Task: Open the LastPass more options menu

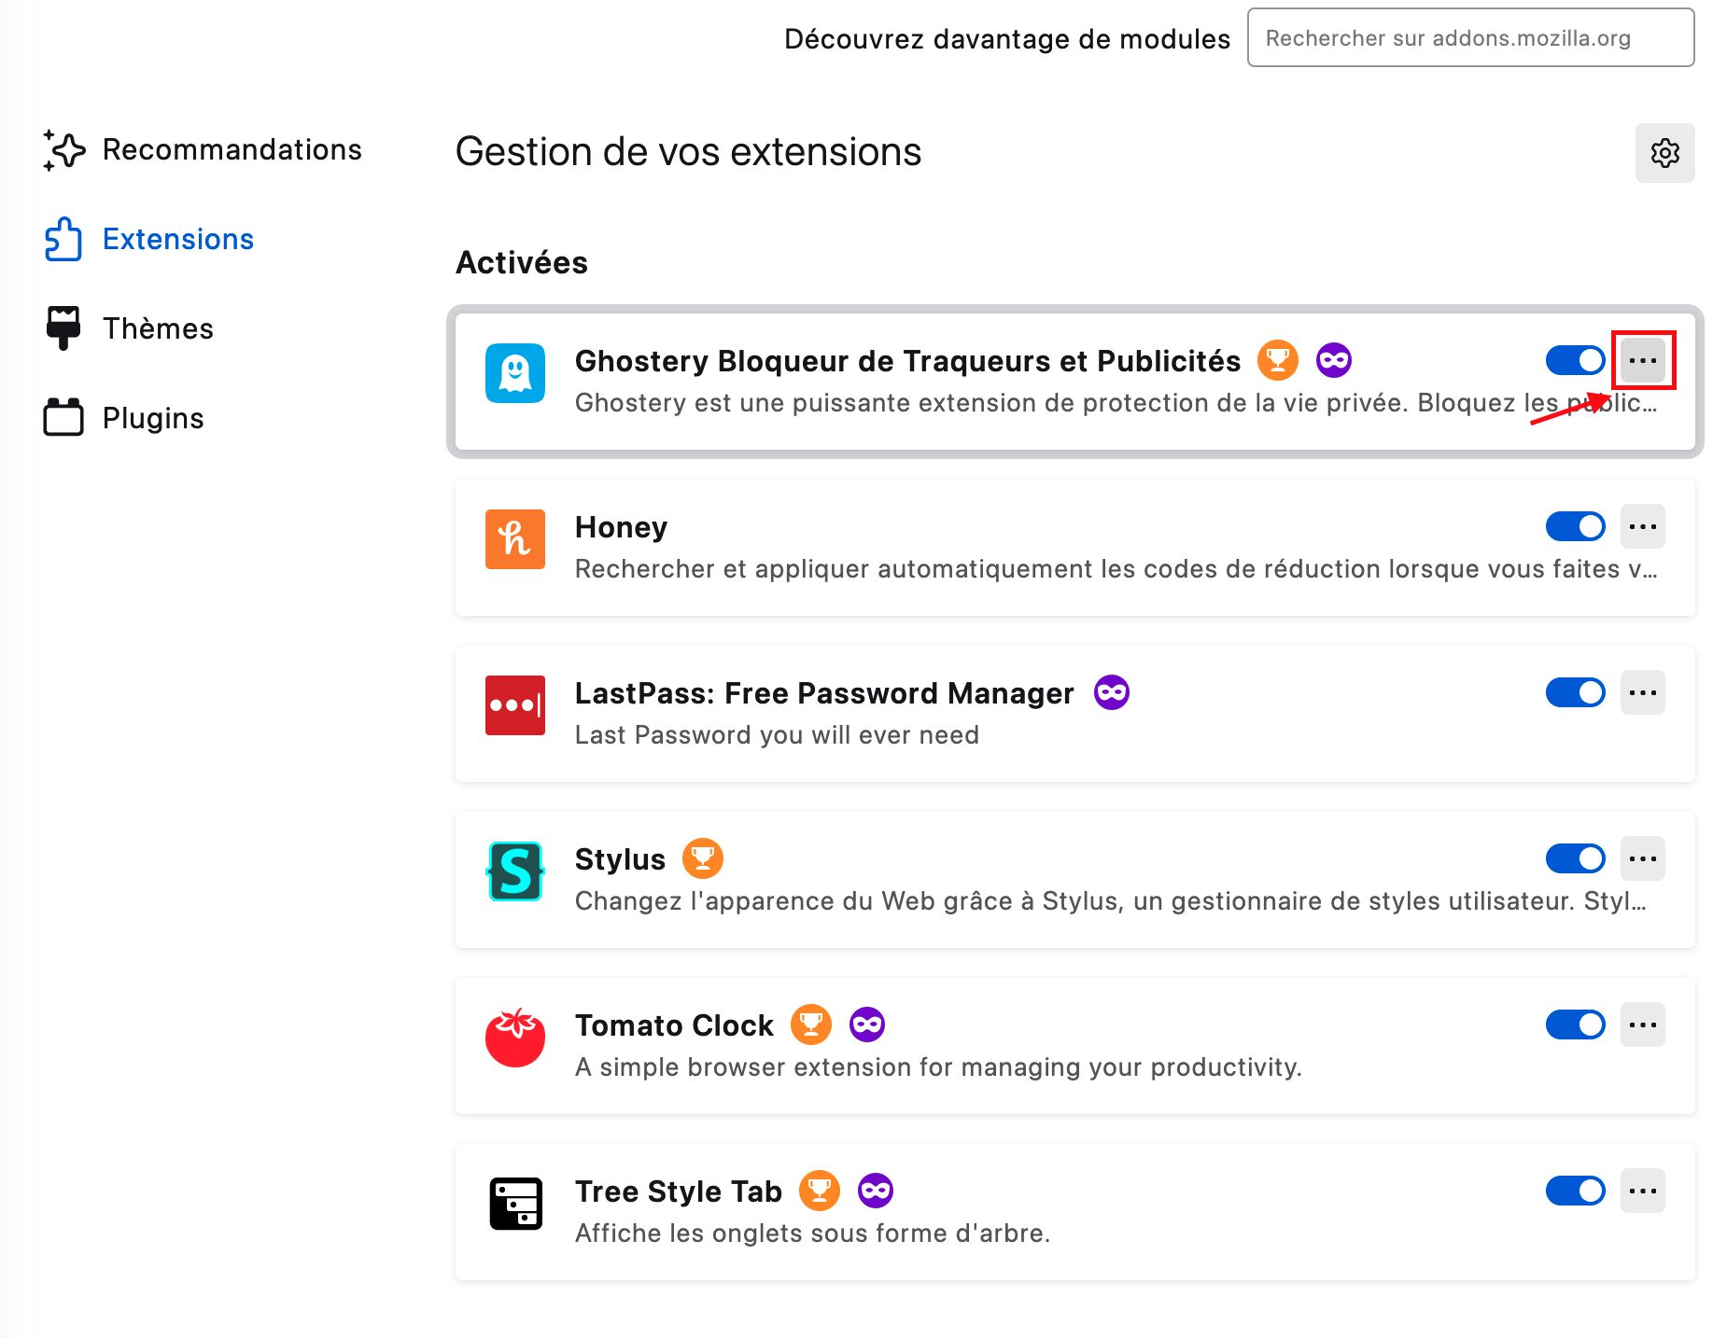Action: pos(1643,692)
